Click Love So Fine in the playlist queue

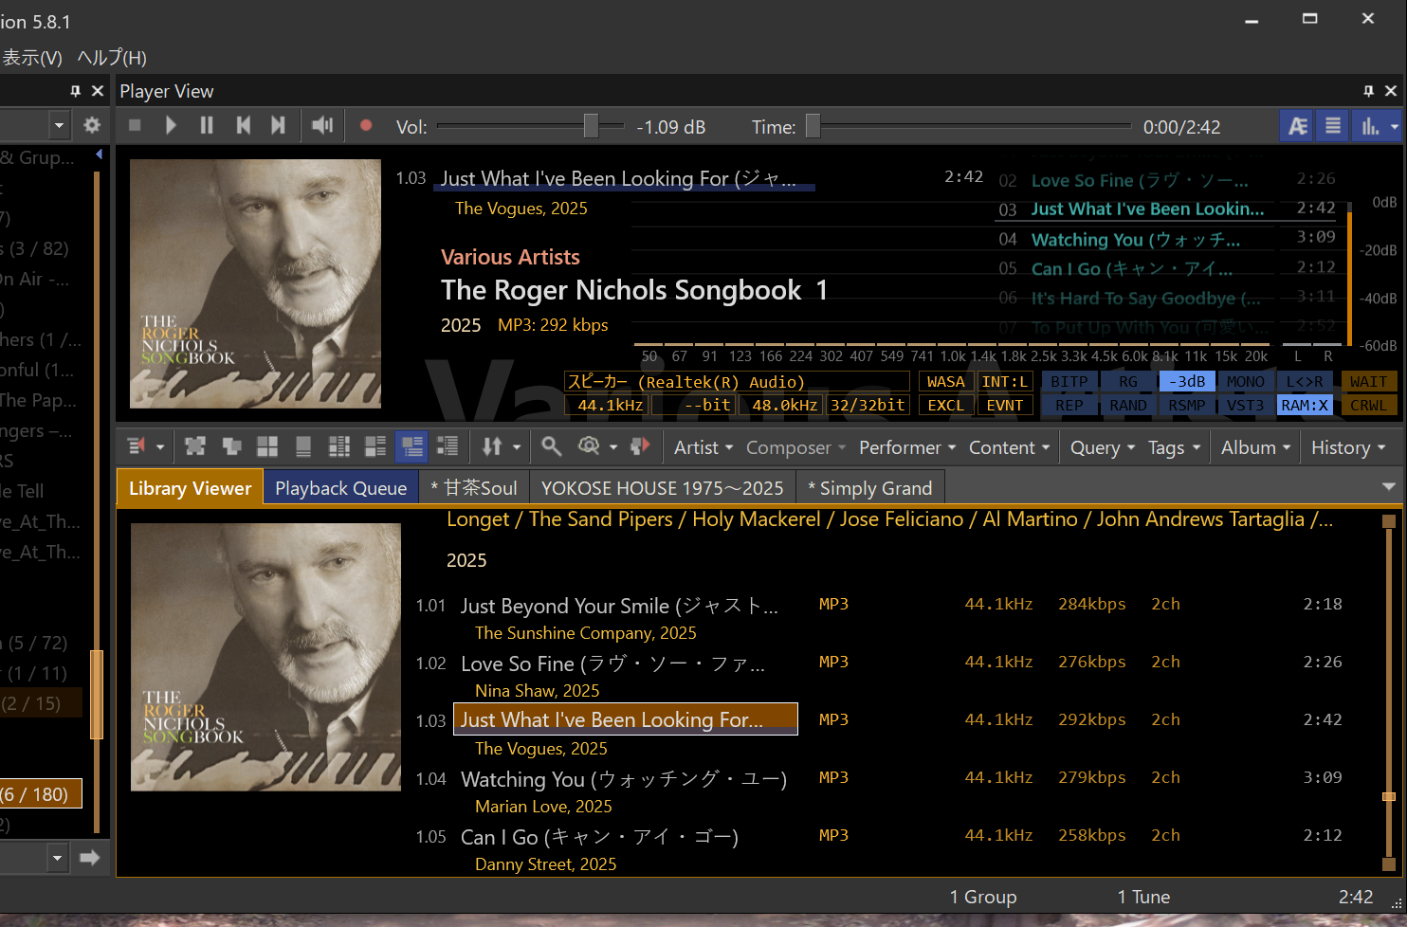[x=1139, y=180]
